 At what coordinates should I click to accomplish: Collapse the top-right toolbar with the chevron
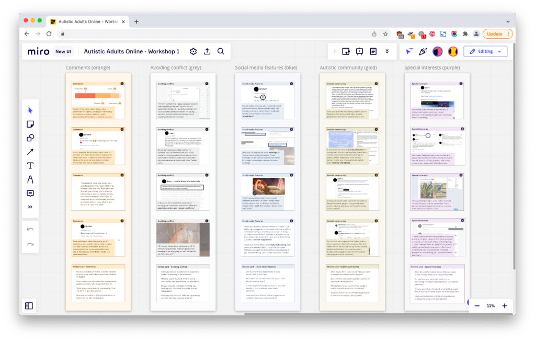(x=334, y=51)
